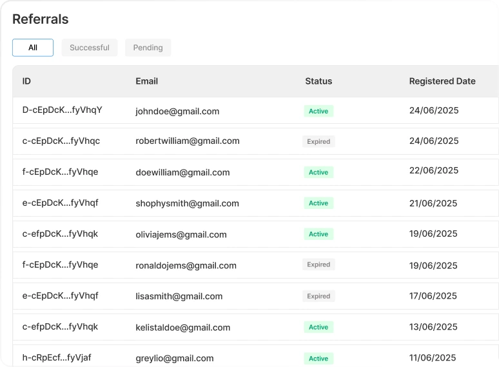Click date 22/06/2025
Image resolution: width=499 pixels, height=367 pixels.
(434, 171)
